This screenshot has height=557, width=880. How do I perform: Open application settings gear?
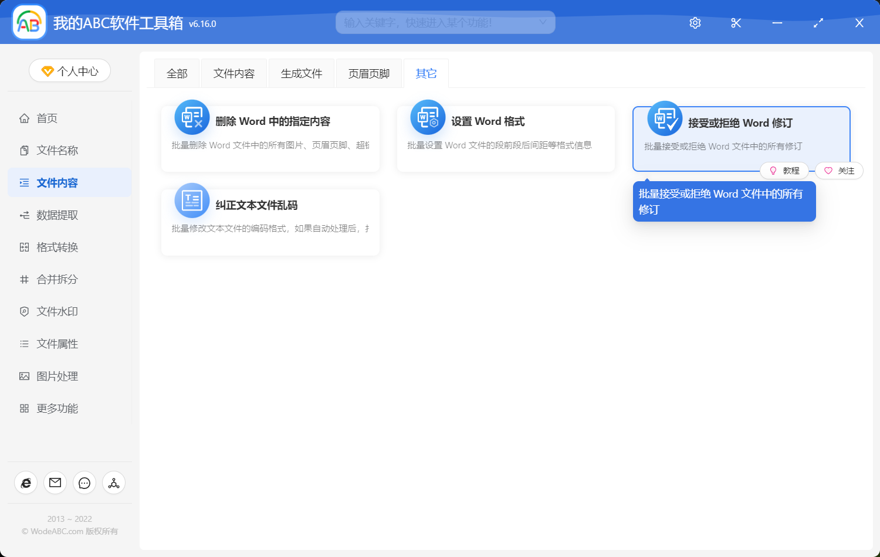click(695, 23)
